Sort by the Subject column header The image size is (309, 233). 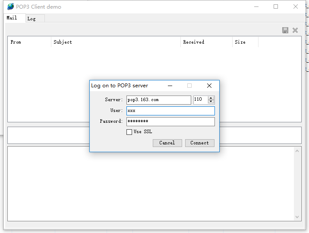coord(116,42)
